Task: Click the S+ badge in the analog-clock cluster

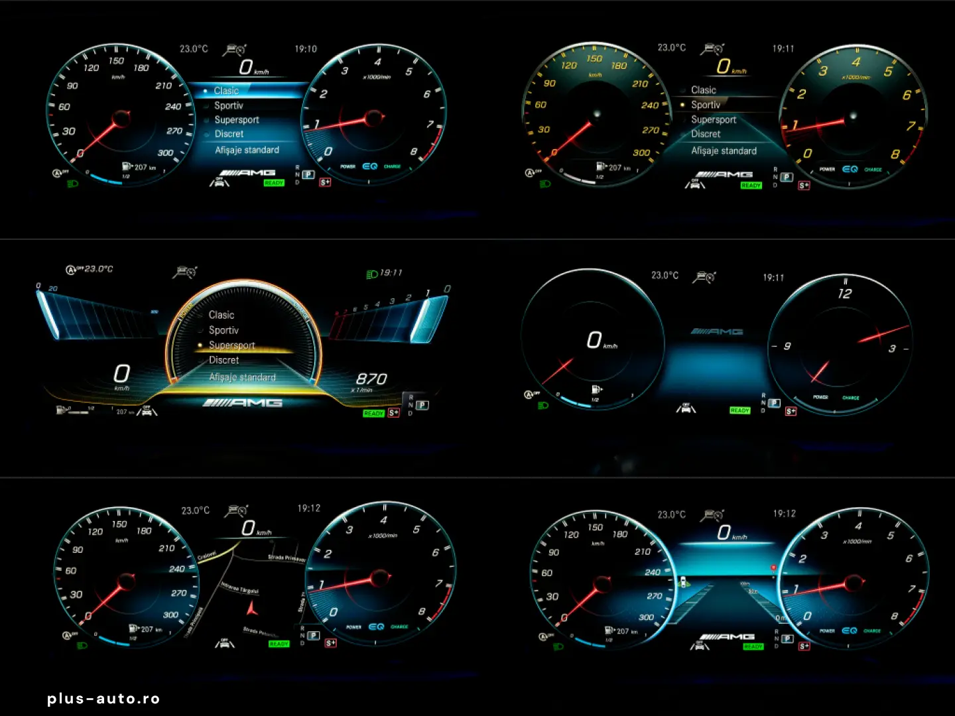Action: click(791, 411)
